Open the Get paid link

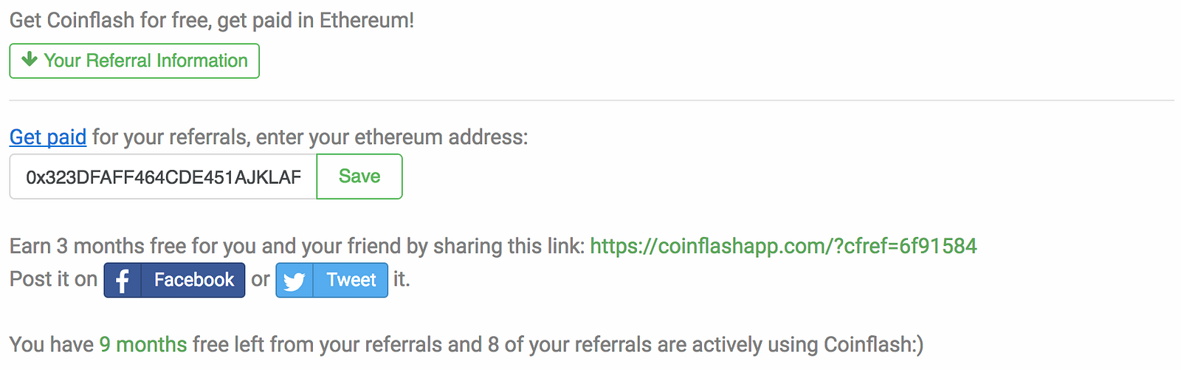click(x=48, y=137)
